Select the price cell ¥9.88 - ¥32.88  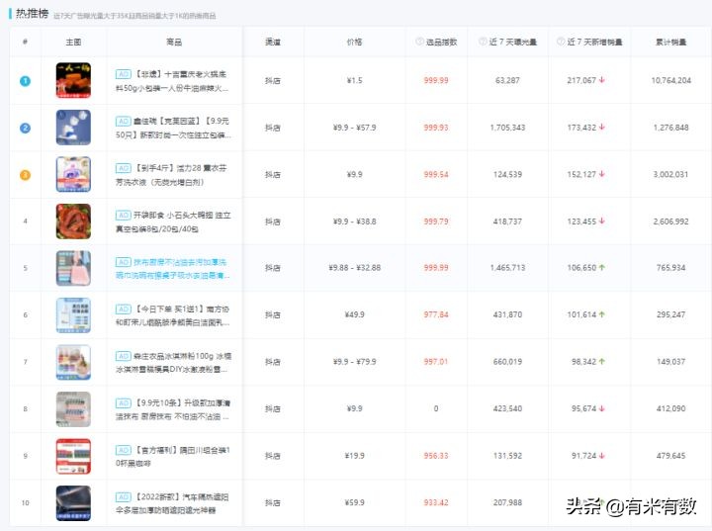[x=355, y=268]
